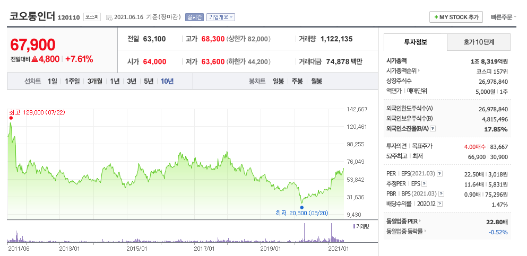Select the 3년 line chart period

[132, 81]
